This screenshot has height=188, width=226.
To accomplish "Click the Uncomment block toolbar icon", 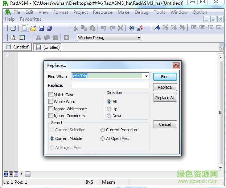I will click(x=218, y=27).
